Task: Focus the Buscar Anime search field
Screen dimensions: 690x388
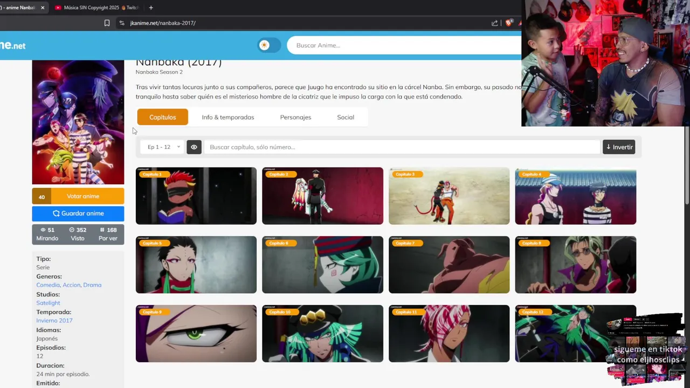Action: pyautogui.click(x=404, y=45)
